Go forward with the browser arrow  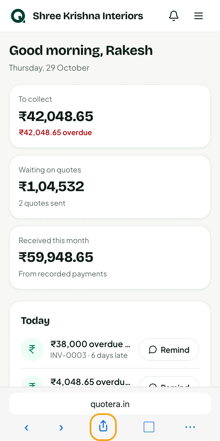61,427
